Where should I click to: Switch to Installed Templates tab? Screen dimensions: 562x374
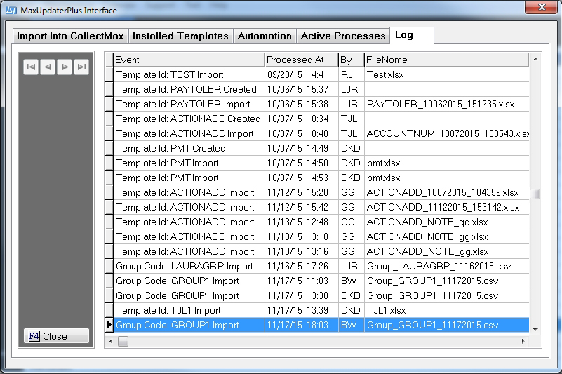[180, 36]
